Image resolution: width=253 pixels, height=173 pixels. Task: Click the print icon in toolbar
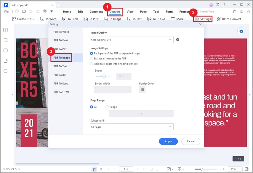click(45, 11)
